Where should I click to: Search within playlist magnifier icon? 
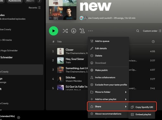[x=138, y=31]
